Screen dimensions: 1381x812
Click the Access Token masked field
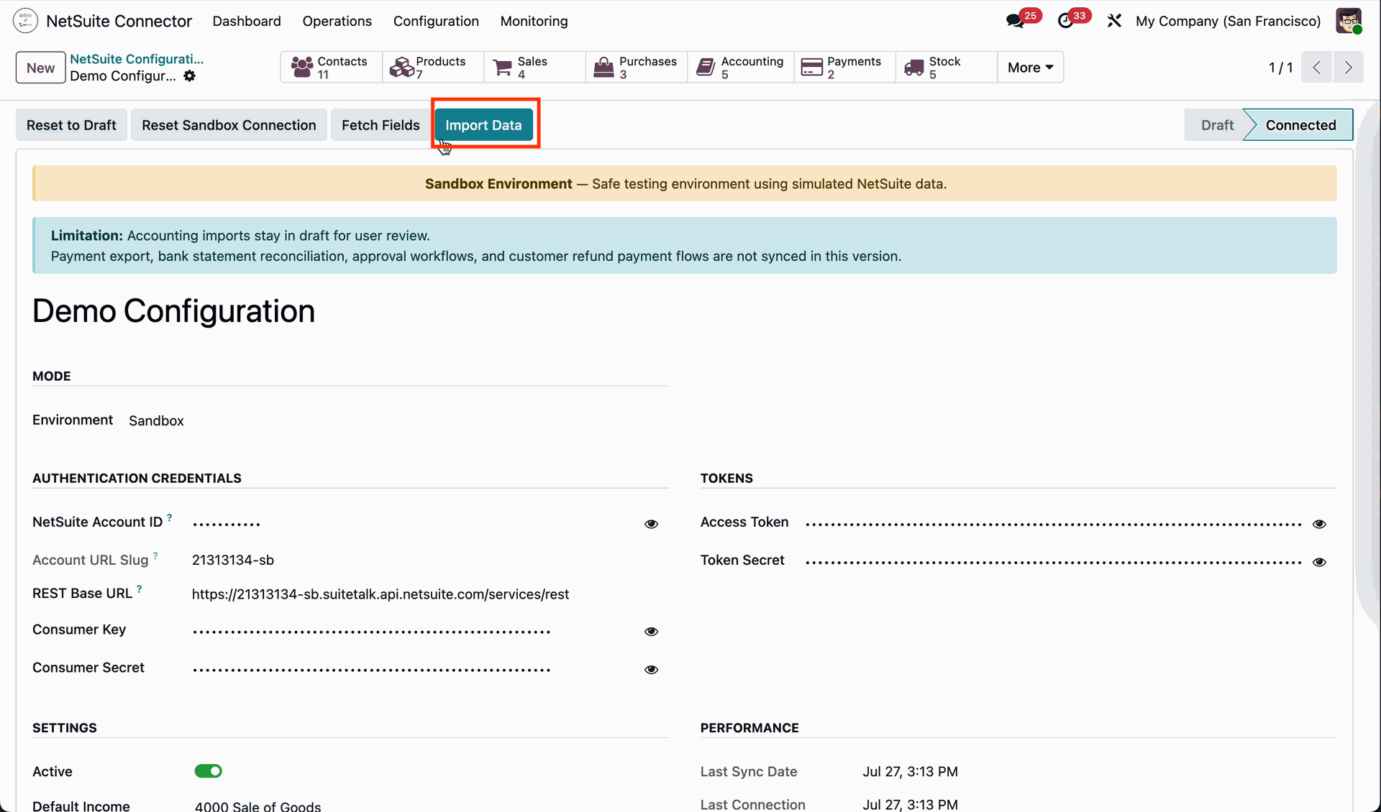1054,524
